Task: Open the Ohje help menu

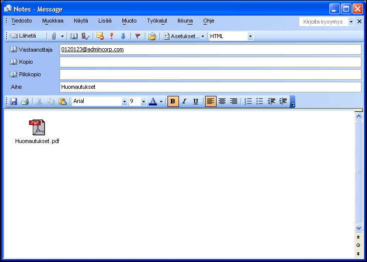Action: pos(209,21)
